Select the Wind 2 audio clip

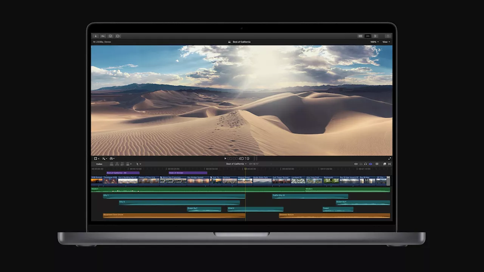tap(255, 209)
